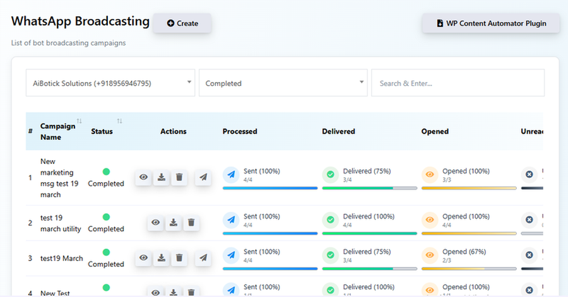
Task: View the test 19 march utility campaign
Action: point(156,223)
